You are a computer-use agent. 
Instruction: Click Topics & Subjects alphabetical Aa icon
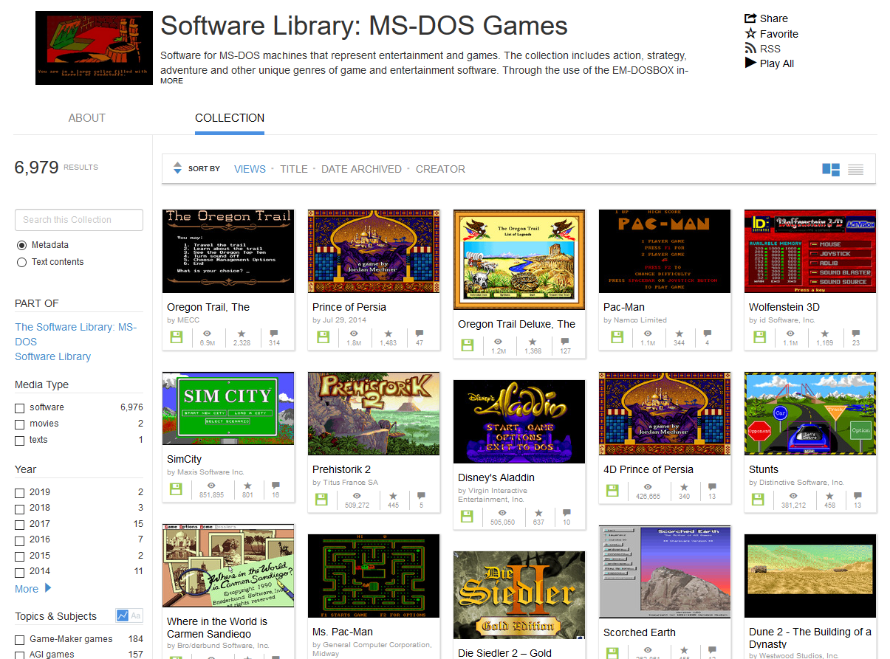pyautogui.click(x=136, y=616)
